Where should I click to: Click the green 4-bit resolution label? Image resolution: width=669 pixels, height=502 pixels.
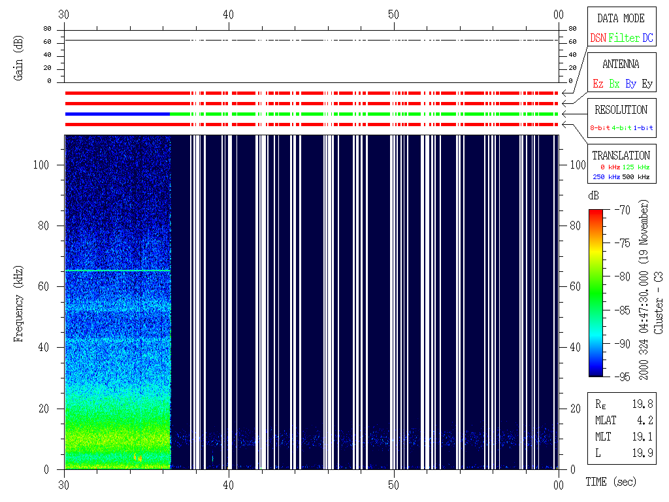click(623, 128)
